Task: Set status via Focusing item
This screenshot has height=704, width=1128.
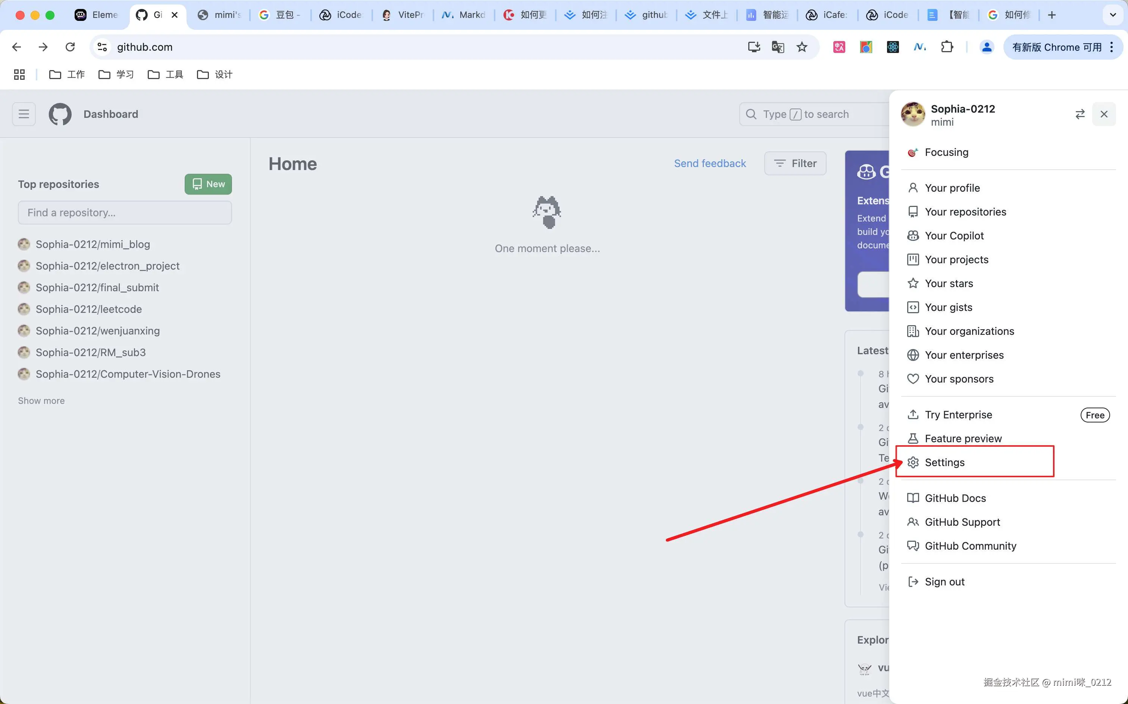Action: [x=946, y=152]
